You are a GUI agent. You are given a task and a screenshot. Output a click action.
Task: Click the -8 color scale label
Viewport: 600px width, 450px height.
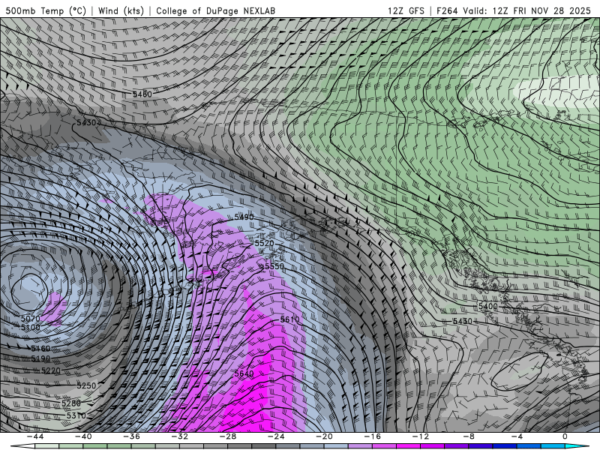[469, 436]
